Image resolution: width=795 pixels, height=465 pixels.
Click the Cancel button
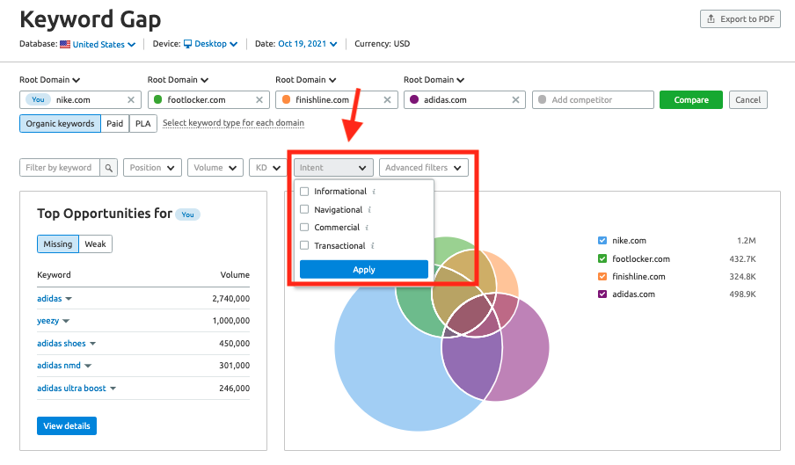click(748, 100)
